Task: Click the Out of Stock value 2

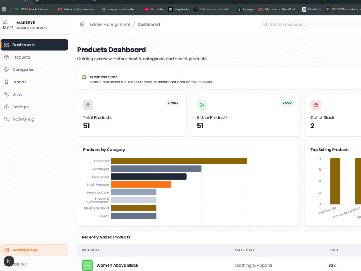Action: (x=312, y=126)
